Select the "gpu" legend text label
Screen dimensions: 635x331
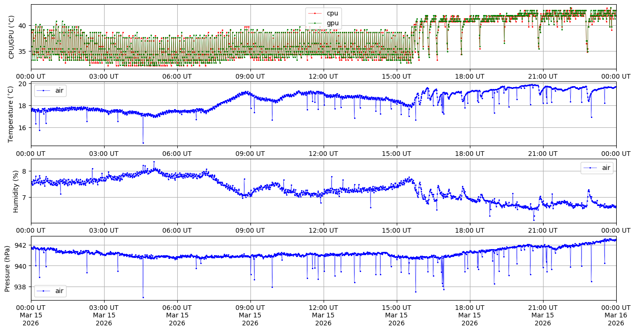tap(332, 23)
